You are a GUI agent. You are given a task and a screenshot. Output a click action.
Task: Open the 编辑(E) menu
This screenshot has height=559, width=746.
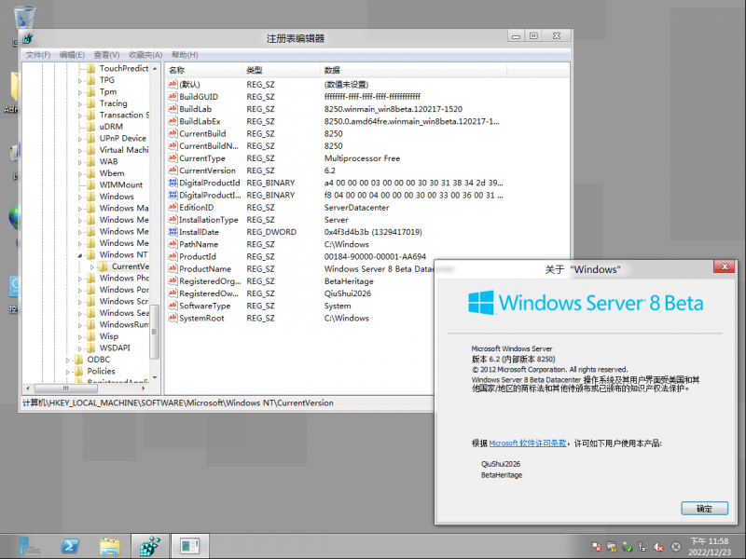click(x=72, y=55)
